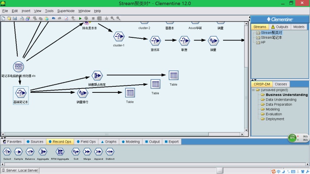Viewport: 310px width, 174px height.
Task: Open the Edit menu
Action: 15,11
